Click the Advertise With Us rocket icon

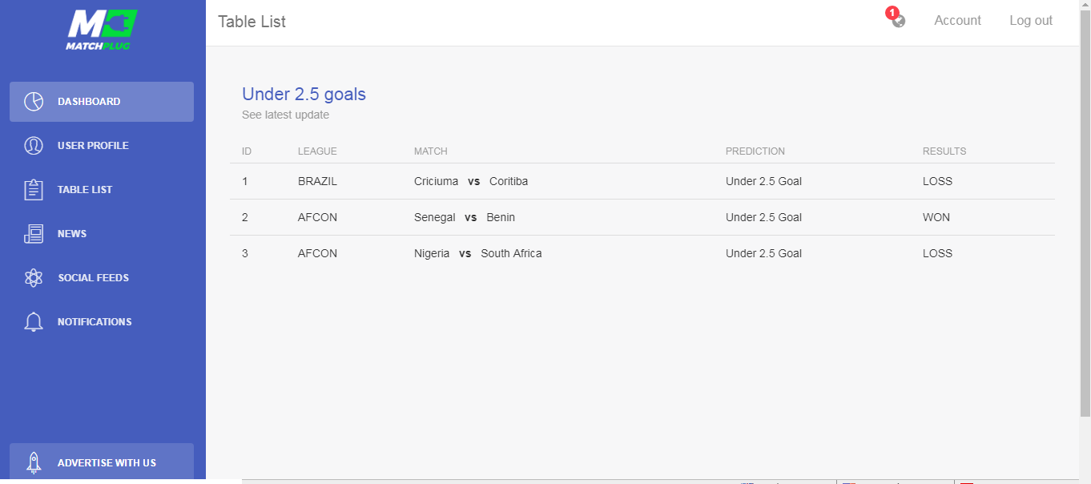pyautogui.click(x=34, y=463)
